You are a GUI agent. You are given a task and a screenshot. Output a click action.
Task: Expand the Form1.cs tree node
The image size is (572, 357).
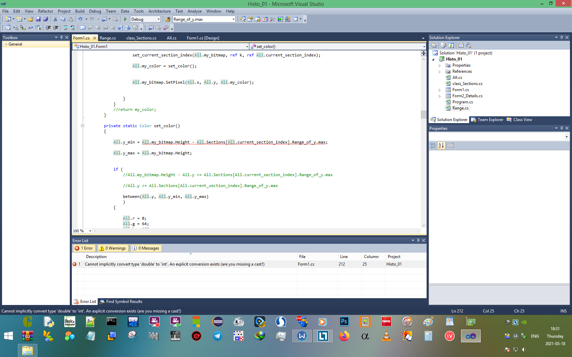tap(440, 90)
